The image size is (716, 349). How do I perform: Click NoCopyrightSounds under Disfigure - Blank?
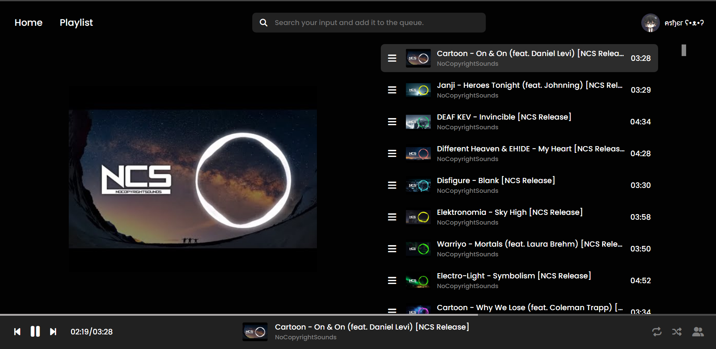[x=467, y=191]
